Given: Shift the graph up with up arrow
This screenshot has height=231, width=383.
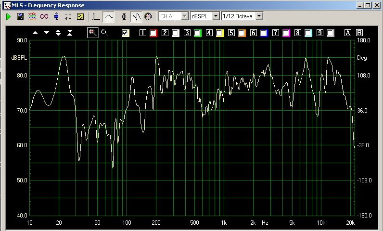Looking at the screenshot, I should tap(35, 33).
